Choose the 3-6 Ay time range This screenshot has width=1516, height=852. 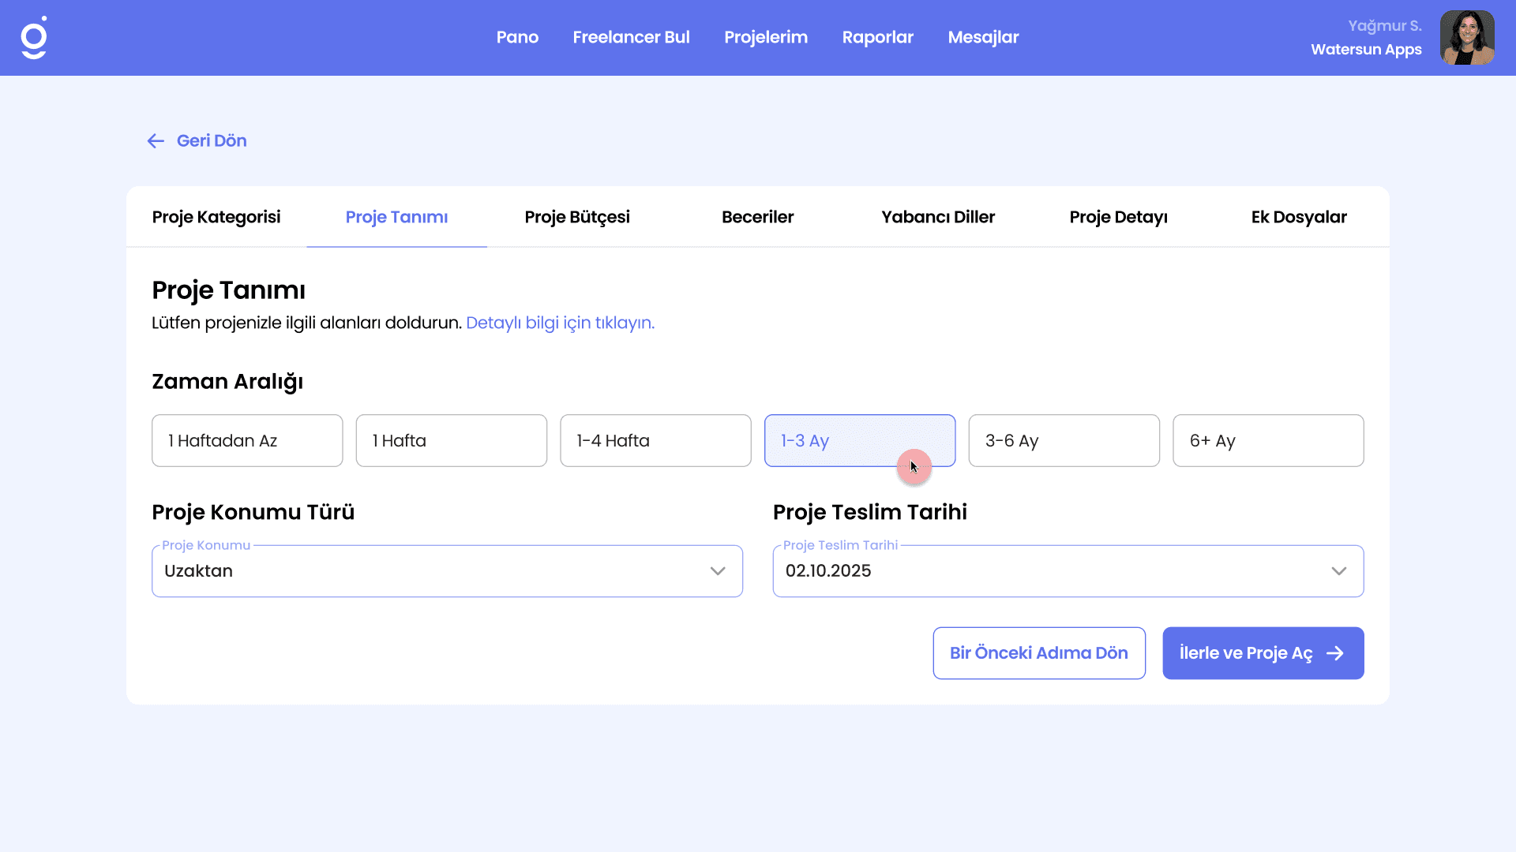1064,441
